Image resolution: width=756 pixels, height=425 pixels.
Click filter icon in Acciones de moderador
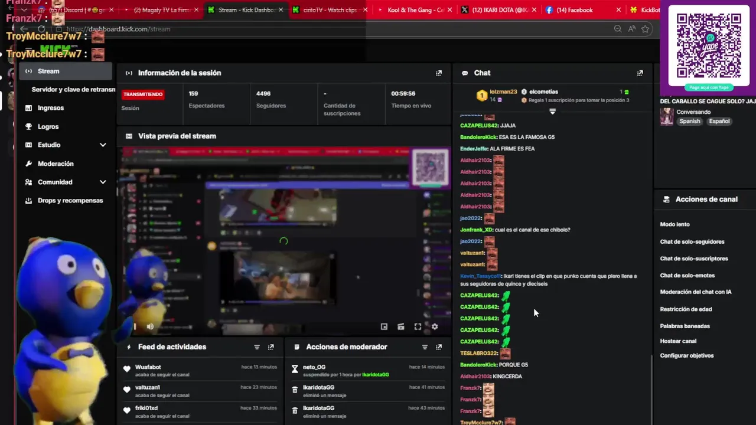coord(425,347)
